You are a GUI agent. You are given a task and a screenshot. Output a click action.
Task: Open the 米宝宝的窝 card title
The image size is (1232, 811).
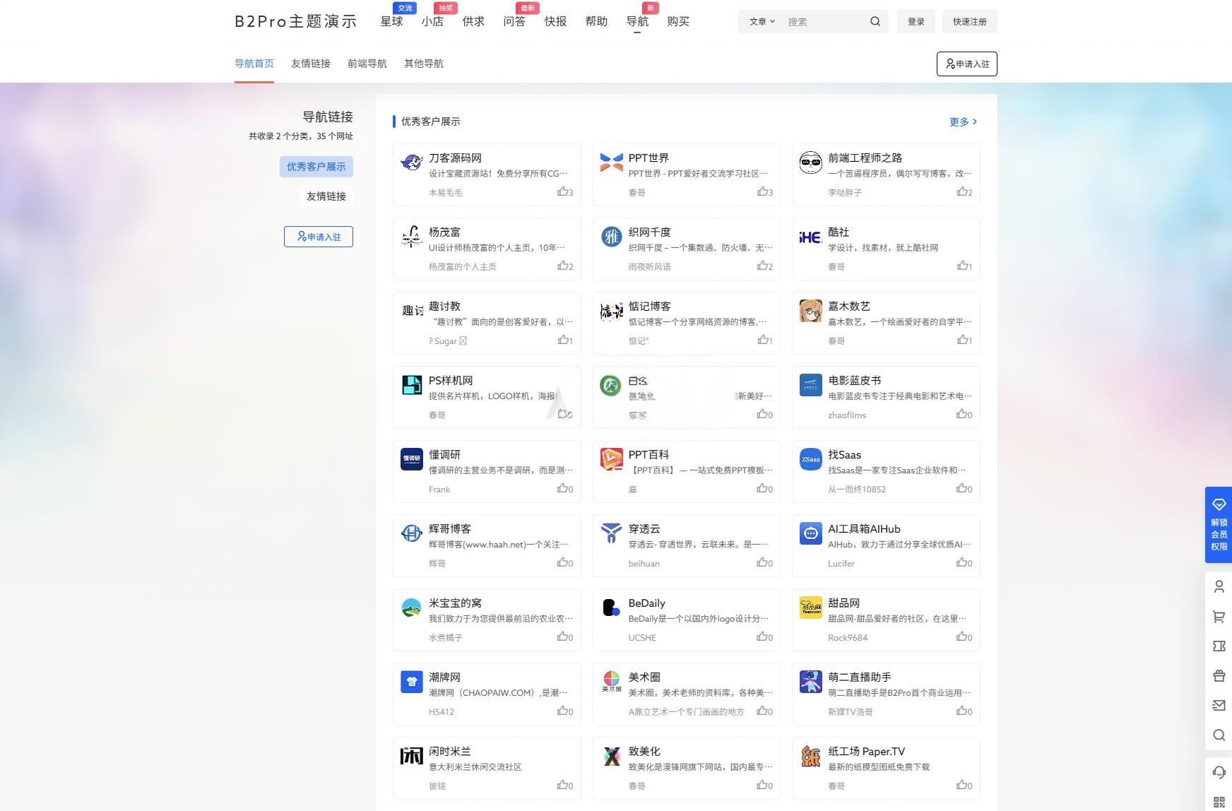pyautogui.click(x=455, y=603)
